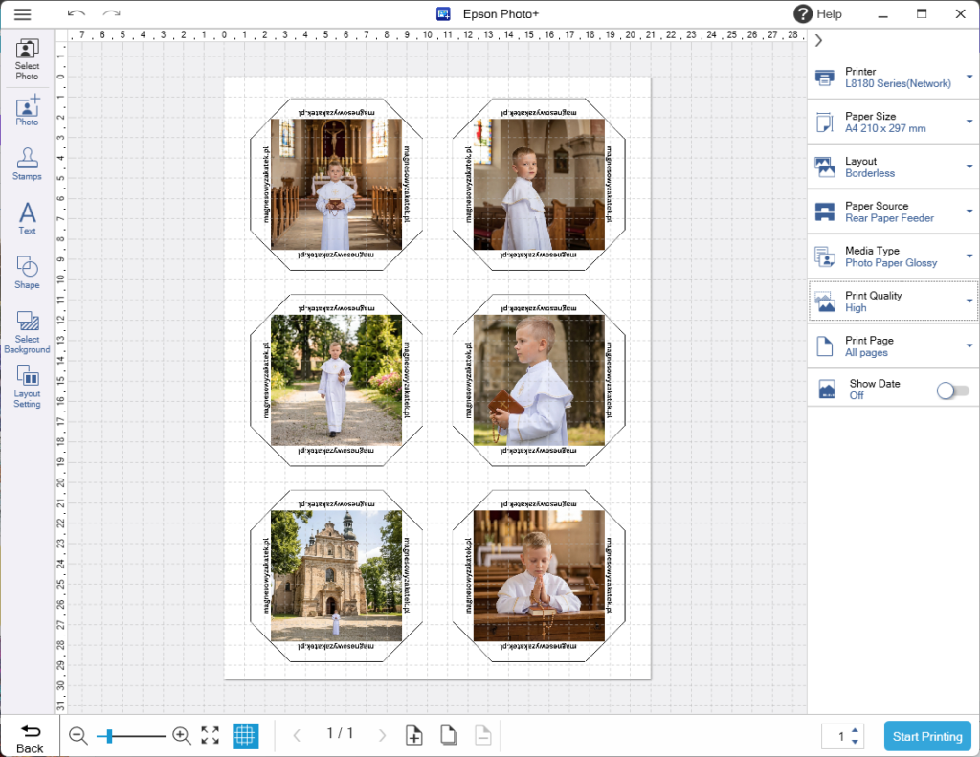Open Select Background option
Image resolution: width=980 pixels, height=757 pixels.
[x=27, y=331]
